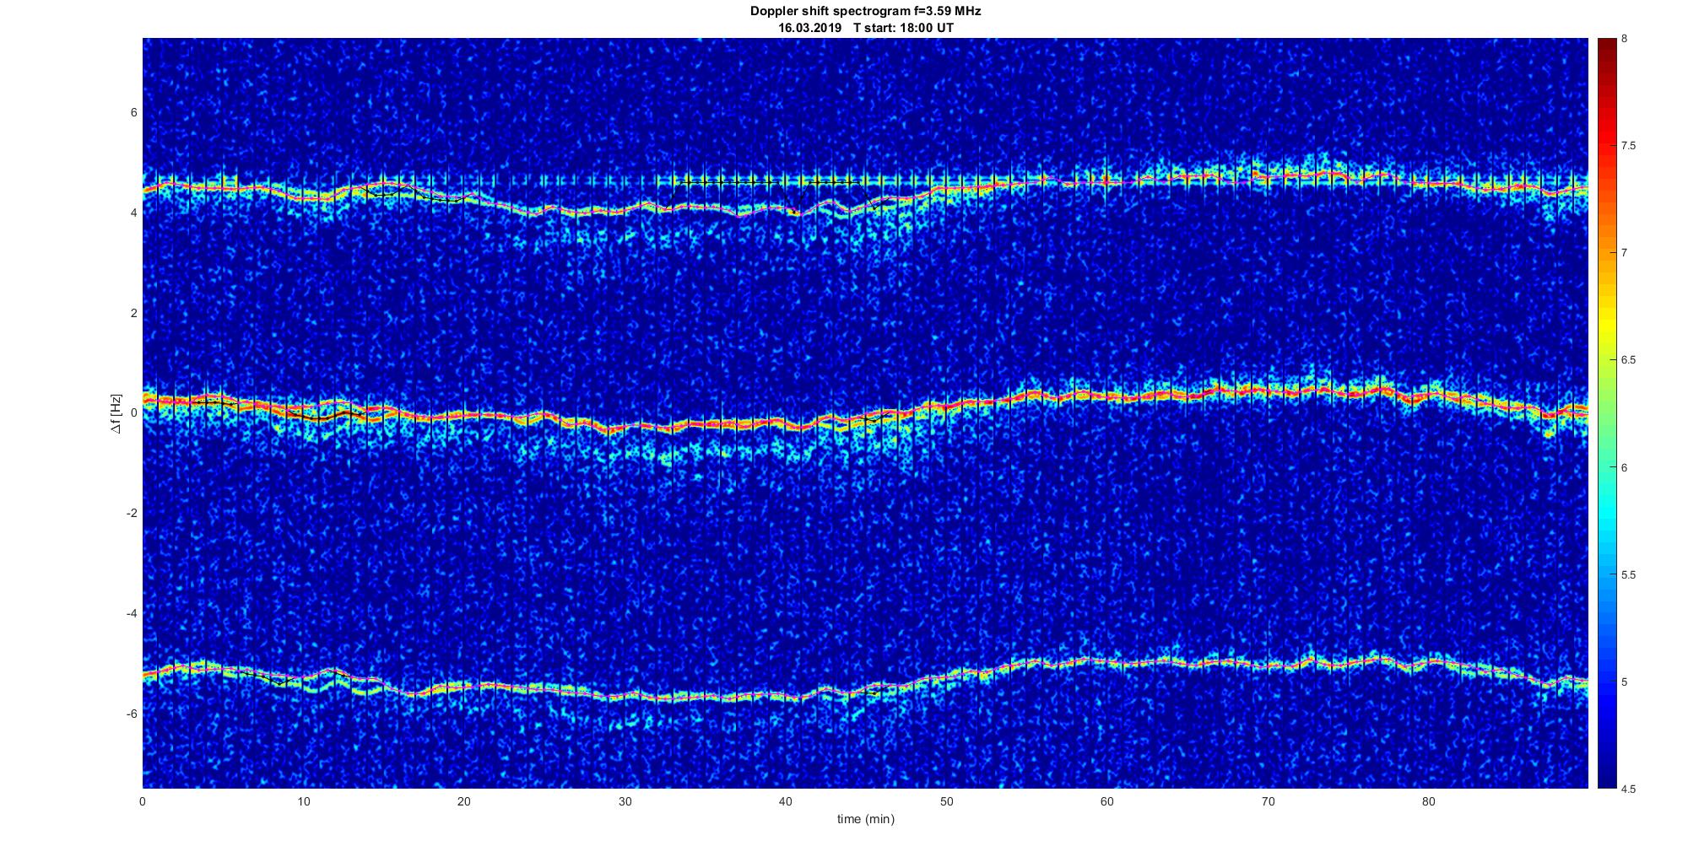
Task: Click the date line '16.03.2019 T start: 18:00 UT'
Action: click(865, 28)
